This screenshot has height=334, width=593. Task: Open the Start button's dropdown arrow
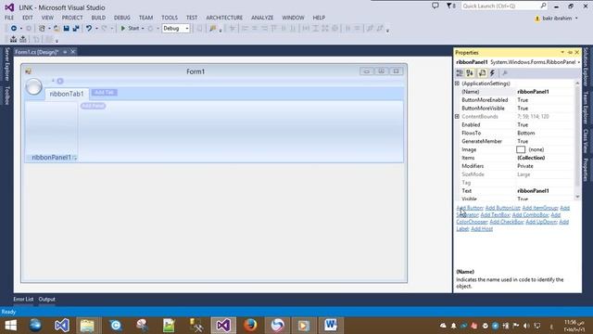[143, 29]
